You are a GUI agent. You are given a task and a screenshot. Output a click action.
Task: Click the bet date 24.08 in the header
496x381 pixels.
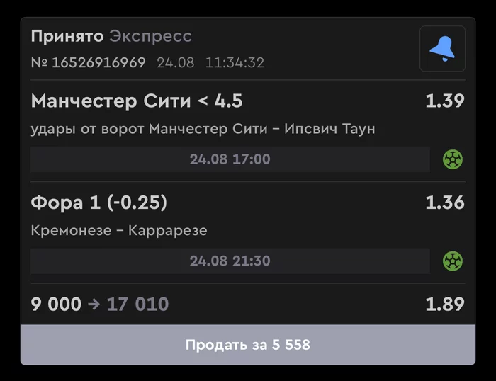(175, 62)
